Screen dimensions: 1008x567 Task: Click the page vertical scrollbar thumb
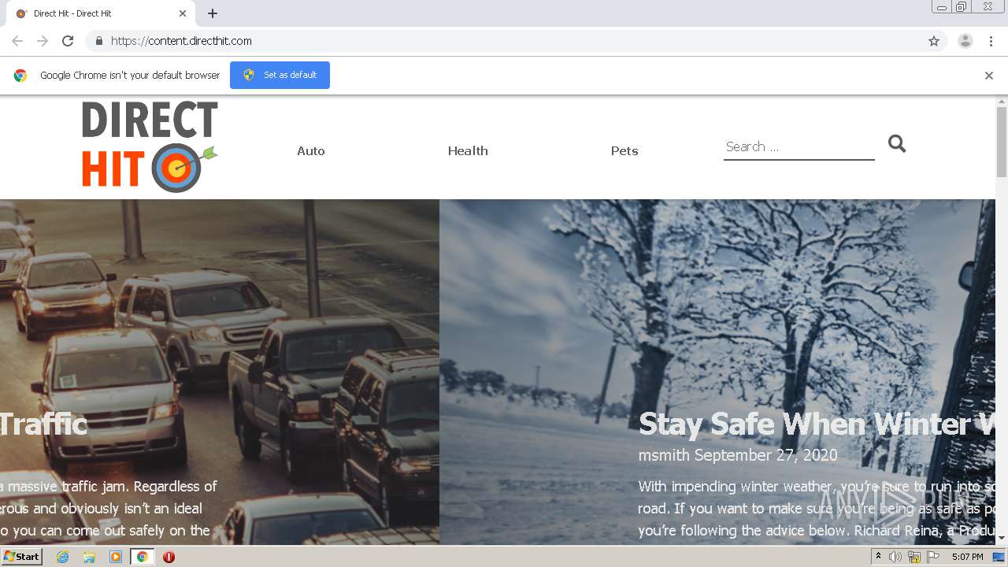[x=1002, y=142]
